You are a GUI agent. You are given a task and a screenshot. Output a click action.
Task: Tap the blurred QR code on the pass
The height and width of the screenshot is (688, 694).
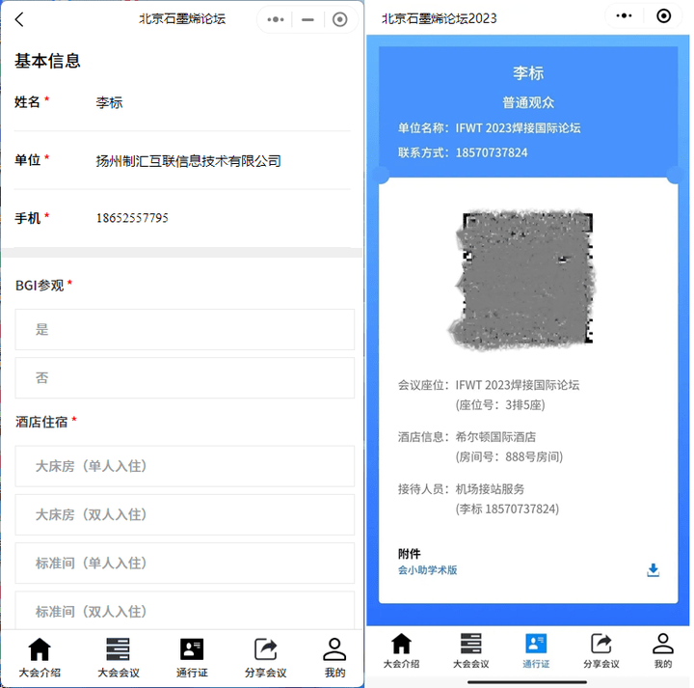522,280
